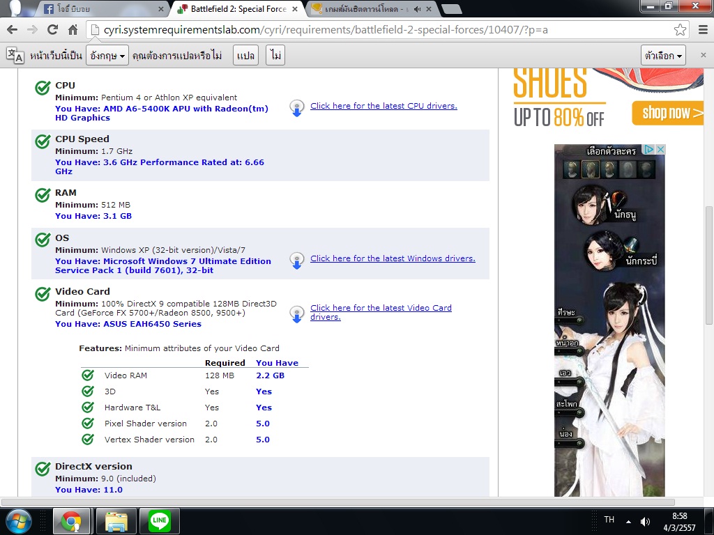Viewport: 714px width, 535px height.
Task: Open the latest Video Card drivers link
Action: (x=381, y=312)
